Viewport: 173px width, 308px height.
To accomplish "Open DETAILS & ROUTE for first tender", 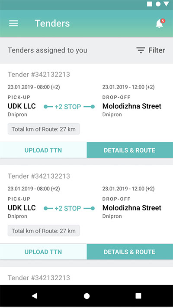I will coord(130,150).
